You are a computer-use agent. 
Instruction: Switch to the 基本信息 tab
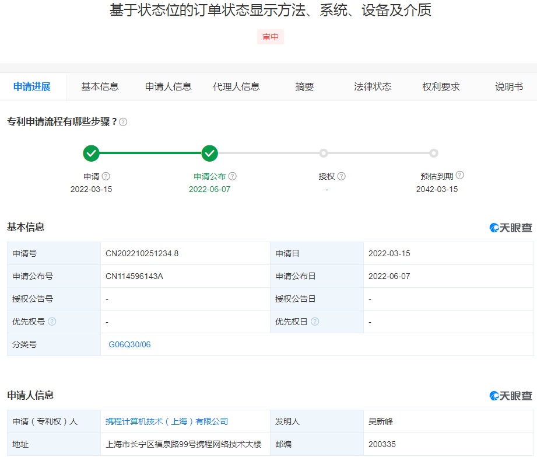pos(100,87)
